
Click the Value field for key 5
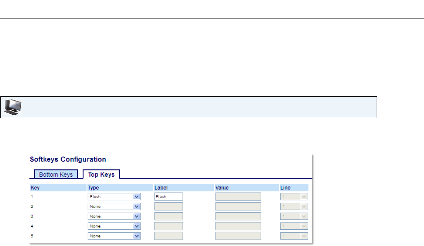[x=238, y=236]
